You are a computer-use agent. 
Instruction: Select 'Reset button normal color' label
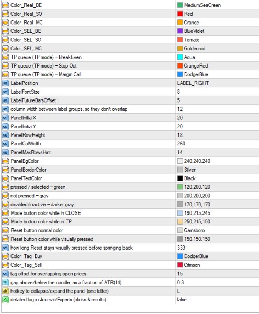point(37,230)
